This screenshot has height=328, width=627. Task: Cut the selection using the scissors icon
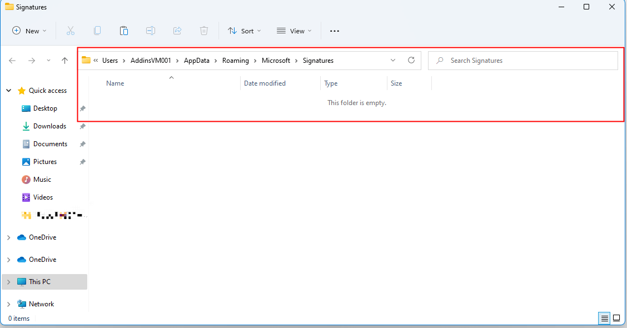[70, 31]
